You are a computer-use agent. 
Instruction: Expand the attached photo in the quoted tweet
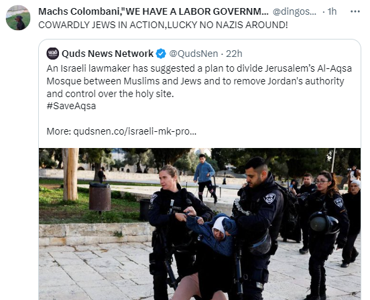pos(200,224)
